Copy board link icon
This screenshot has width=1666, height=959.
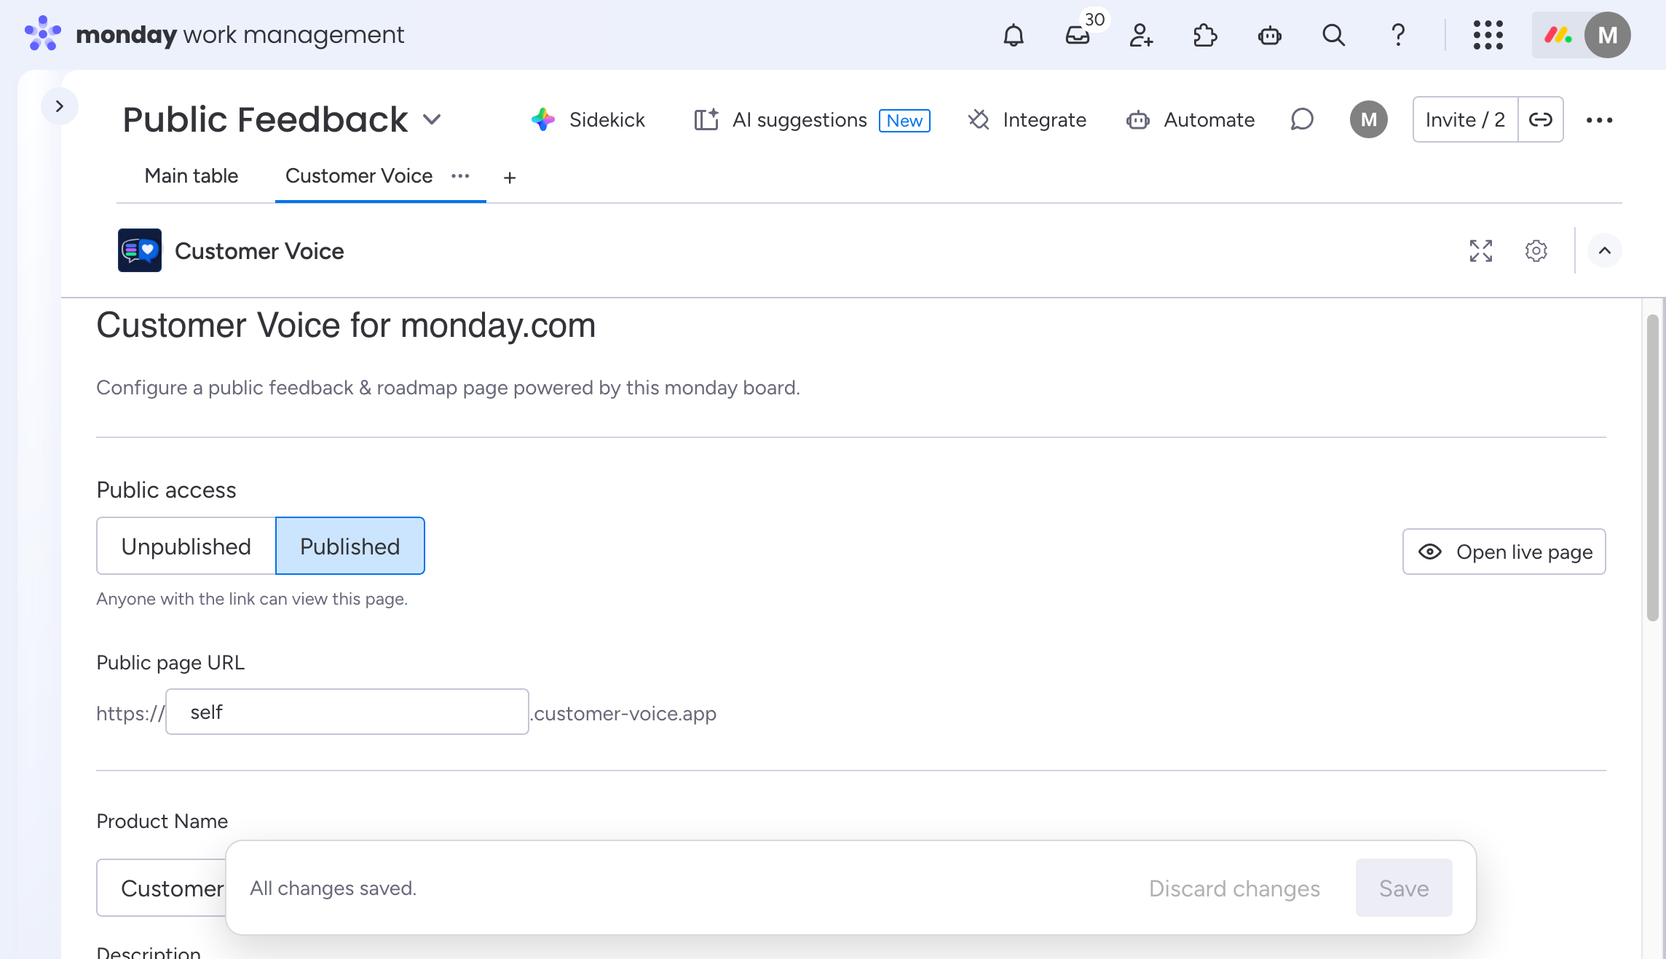[1541, 119]
